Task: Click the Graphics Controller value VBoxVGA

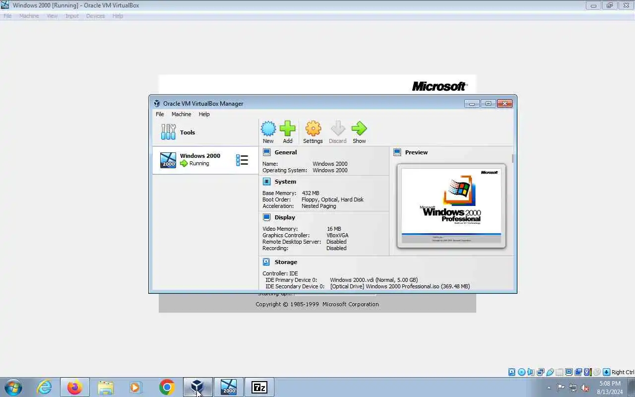Action: [337, 235]
